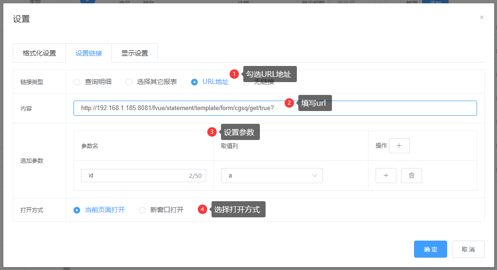This screenshot has height=270, width=497.
Task: Select 当前页面打开 as the open mode
Action: [x=77, y=210]
